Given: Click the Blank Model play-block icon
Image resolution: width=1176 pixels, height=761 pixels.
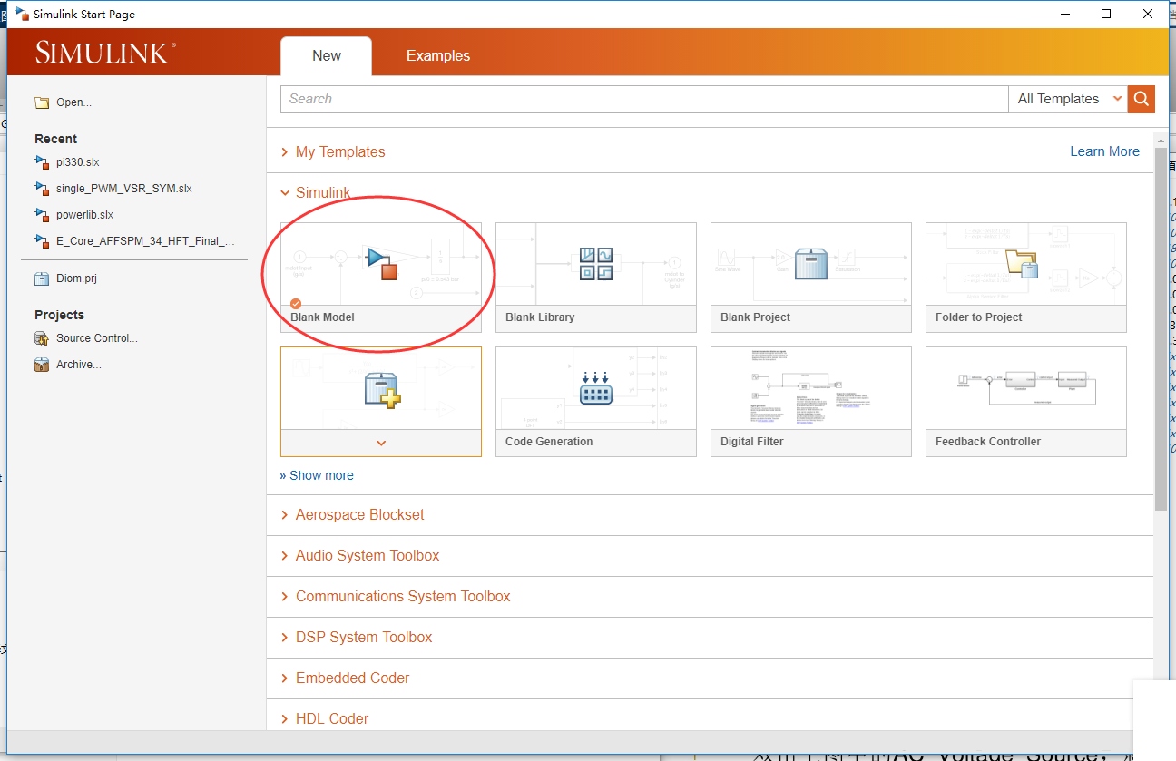Looking at the screenshot, I should coord(381,263).
